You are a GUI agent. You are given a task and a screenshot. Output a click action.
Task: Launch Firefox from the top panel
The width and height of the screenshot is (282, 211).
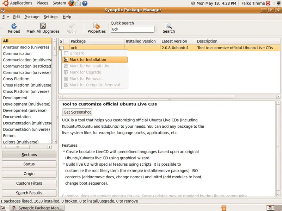(72, 3)
